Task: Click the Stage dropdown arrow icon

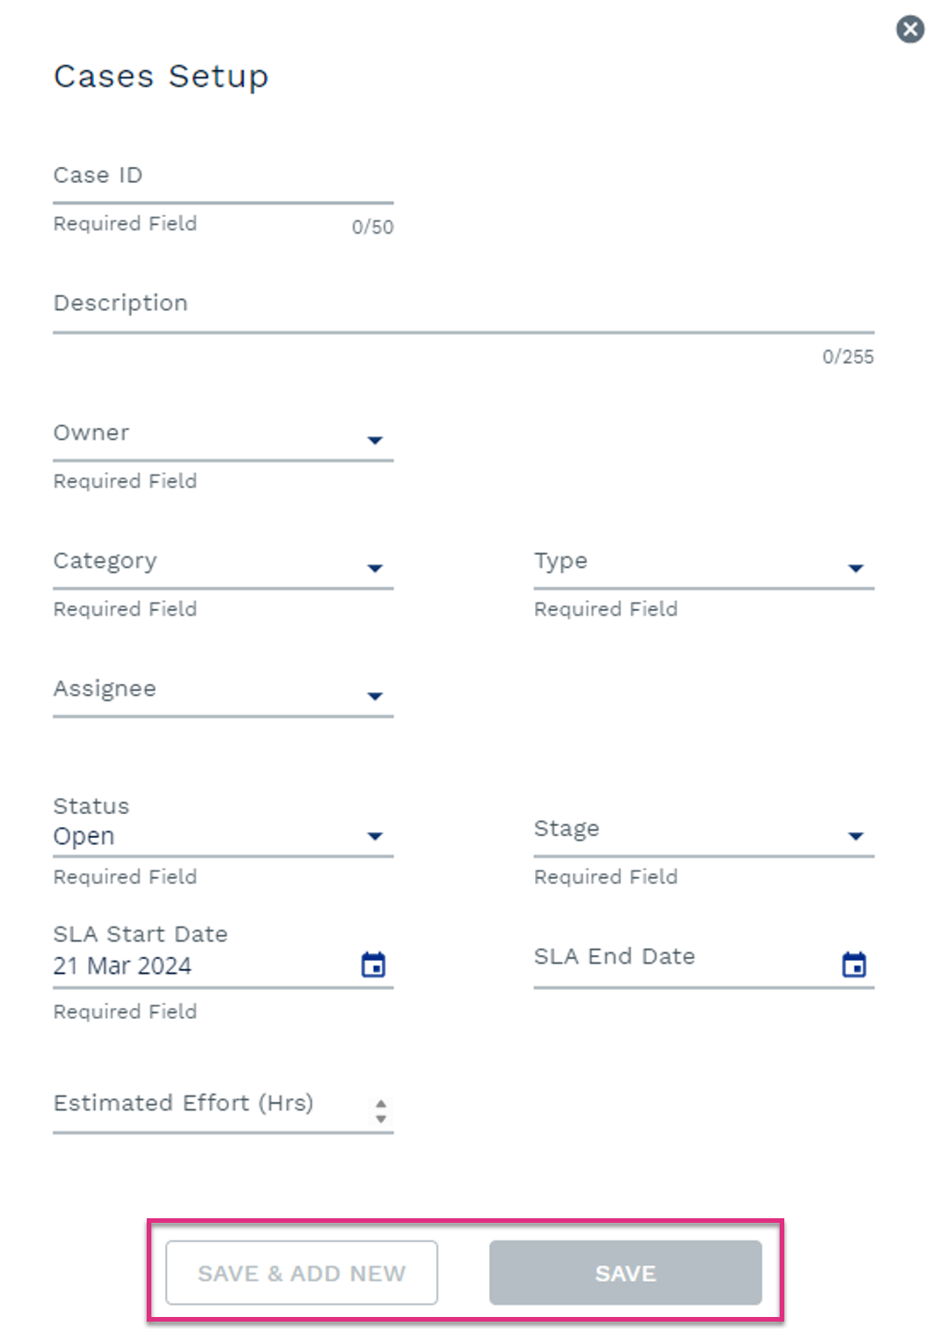Action: pos(855,836)
